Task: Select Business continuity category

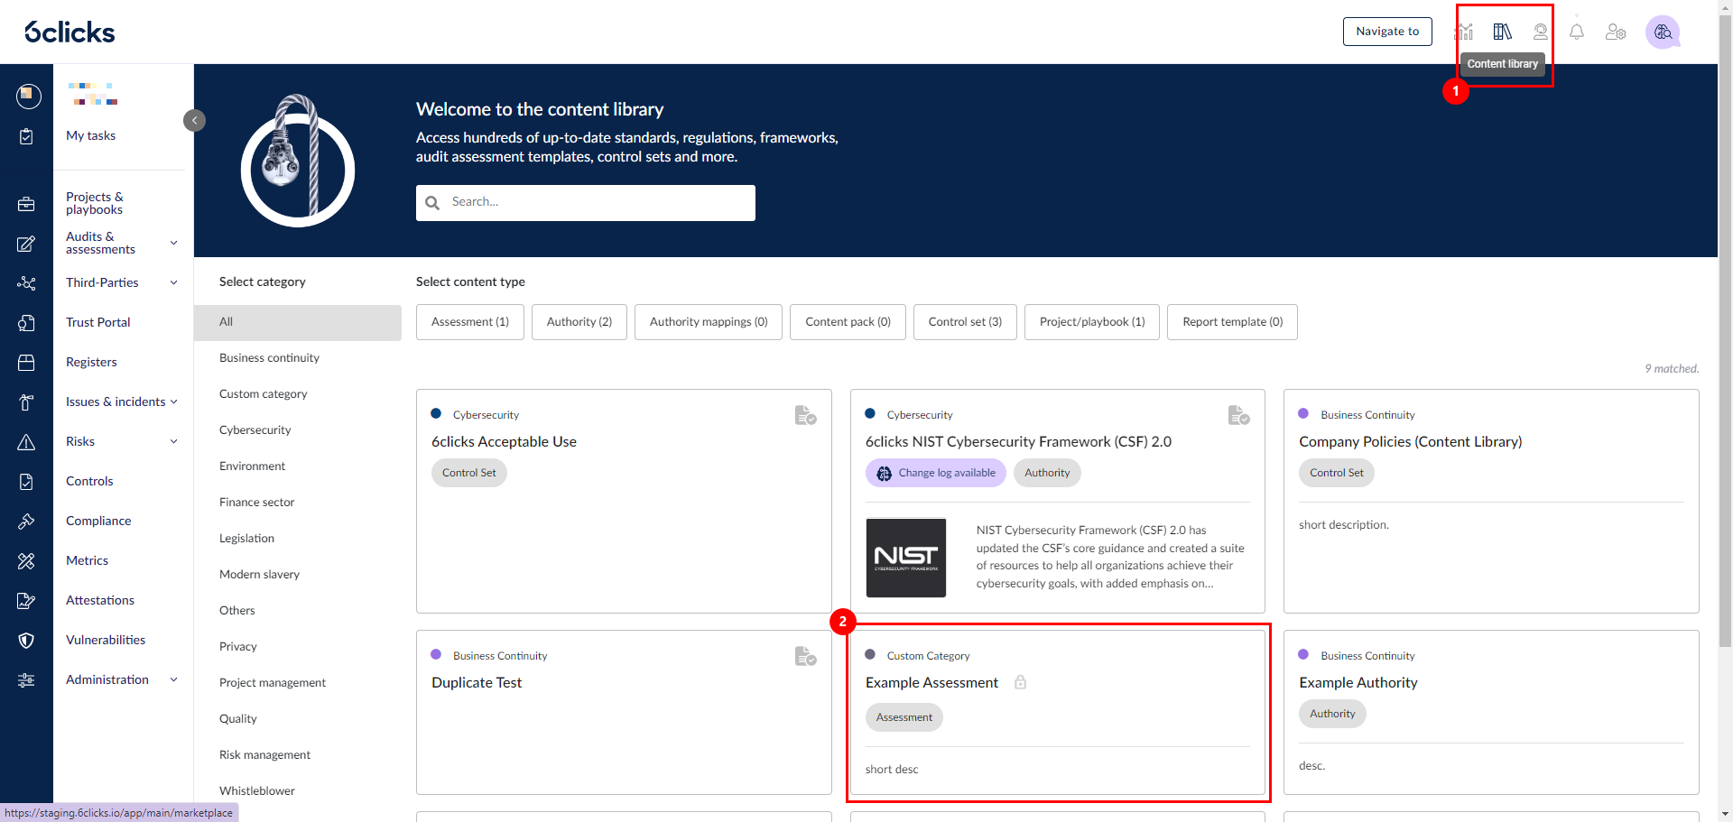Action: [269, 358]
